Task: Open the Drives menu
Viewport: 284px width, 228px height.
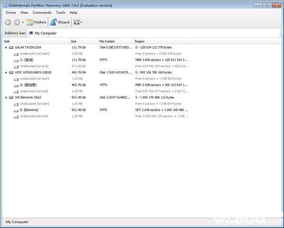Action: tap(11, 12)
